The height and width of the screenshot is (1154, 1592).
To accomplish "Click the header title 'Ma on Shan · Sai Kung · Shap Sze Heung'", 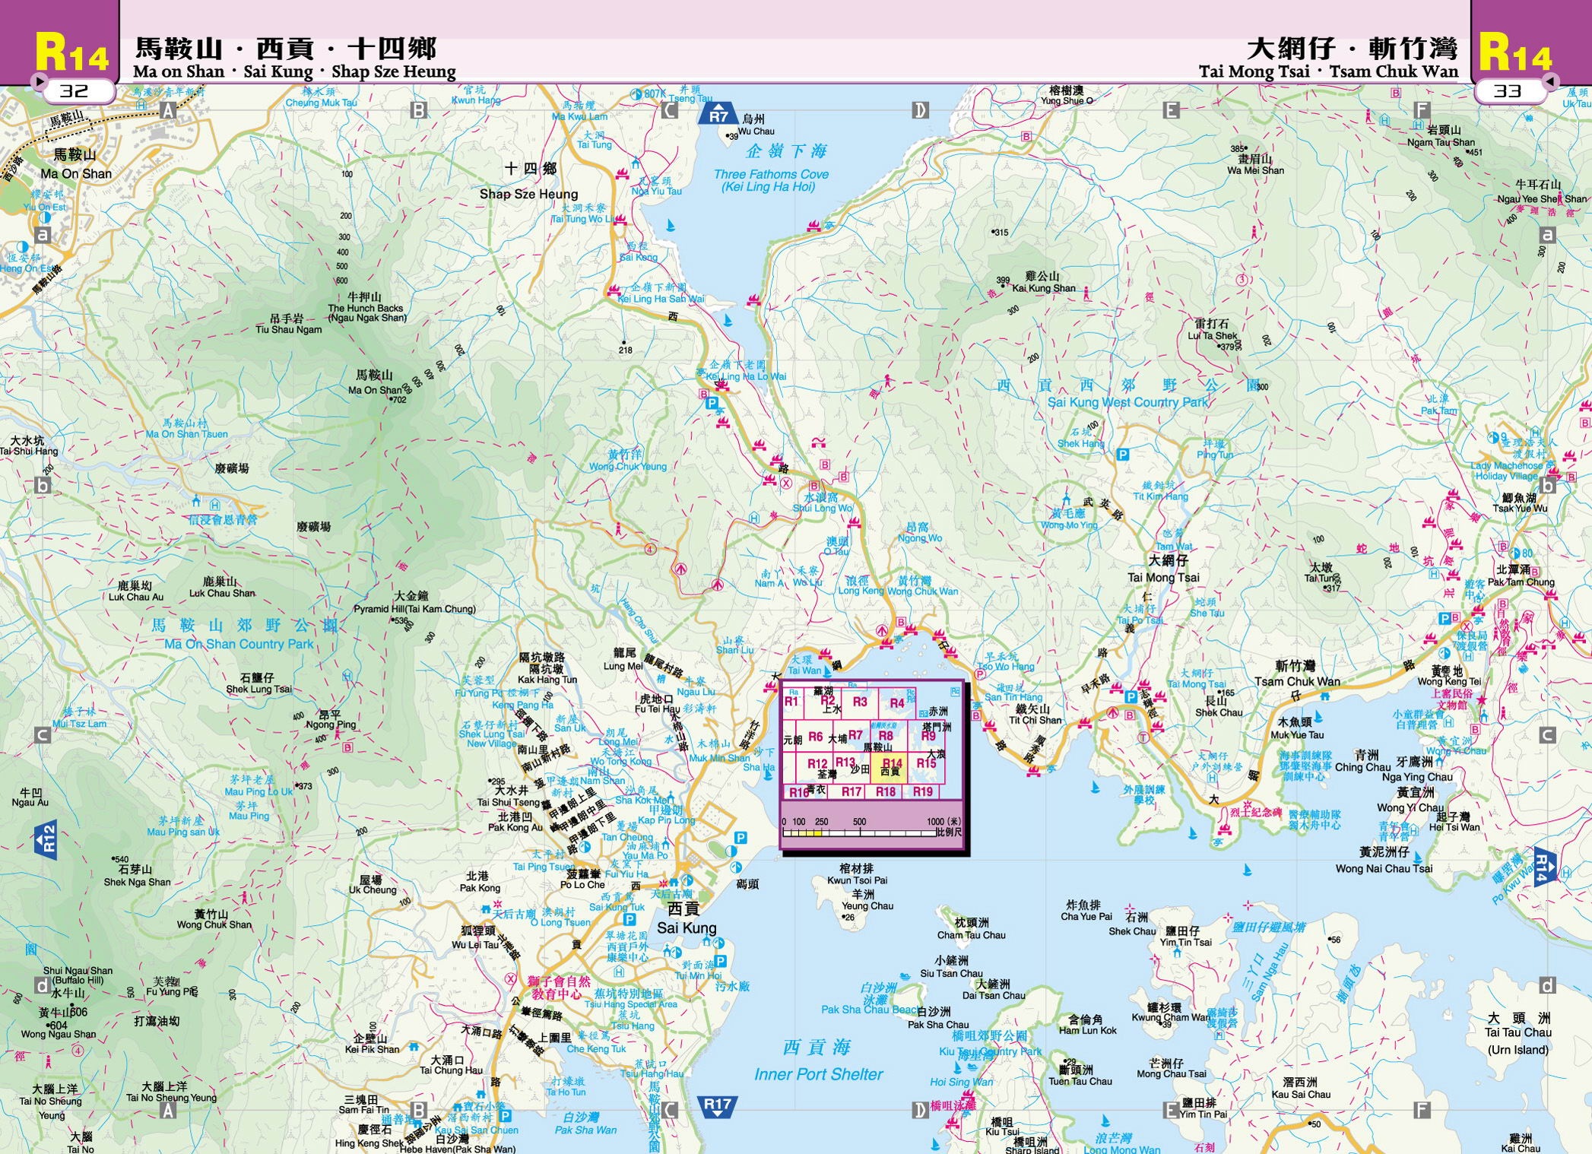I will point(294,71).
